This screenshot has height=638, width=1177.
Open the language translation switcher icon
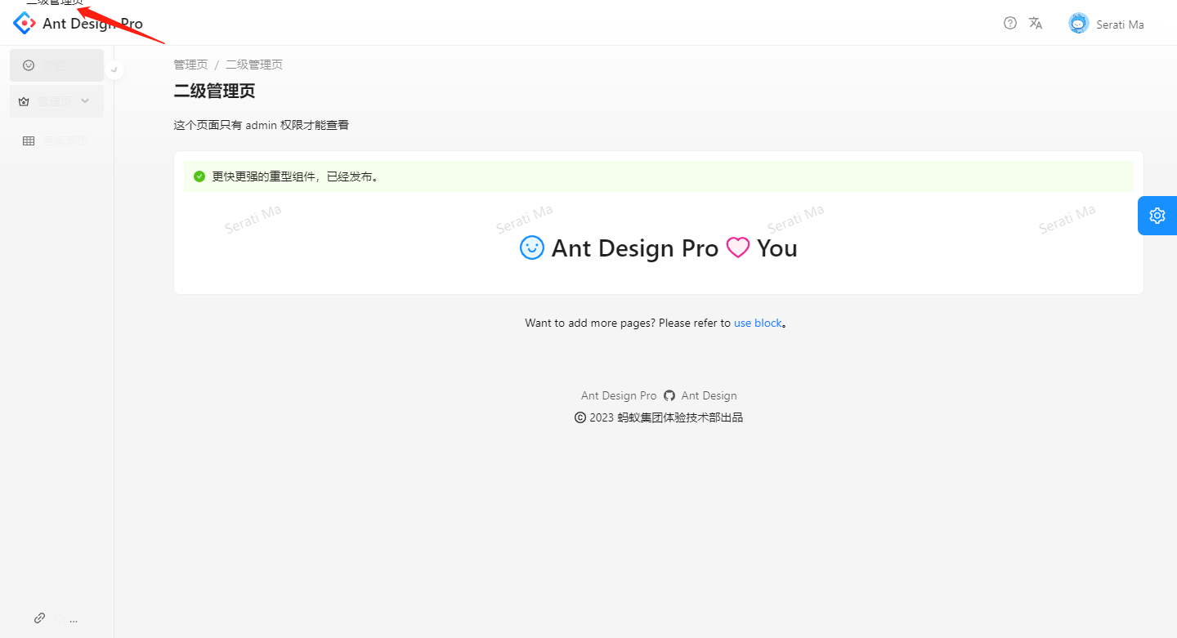pos(1036,23)
